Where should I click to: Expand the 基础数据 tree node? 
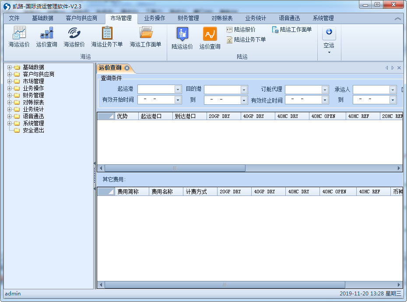coord(10,68)
